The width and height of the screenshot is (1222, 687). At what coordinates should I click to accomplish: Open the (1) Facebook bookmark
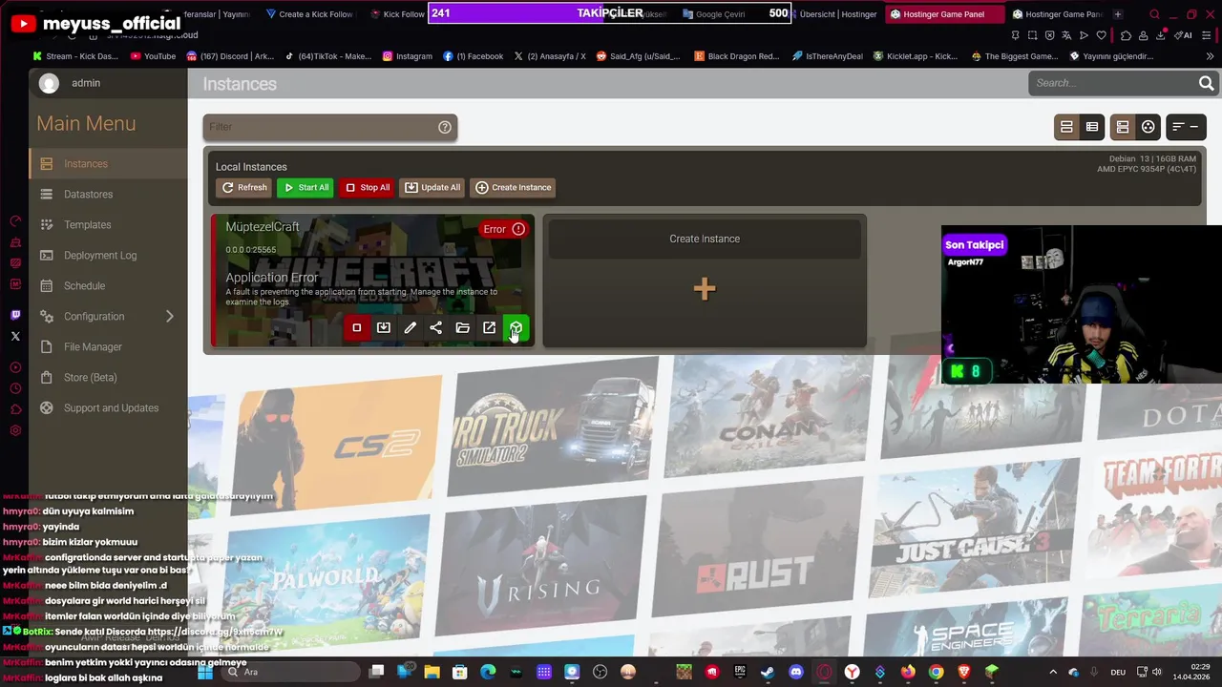coord(473,56)
